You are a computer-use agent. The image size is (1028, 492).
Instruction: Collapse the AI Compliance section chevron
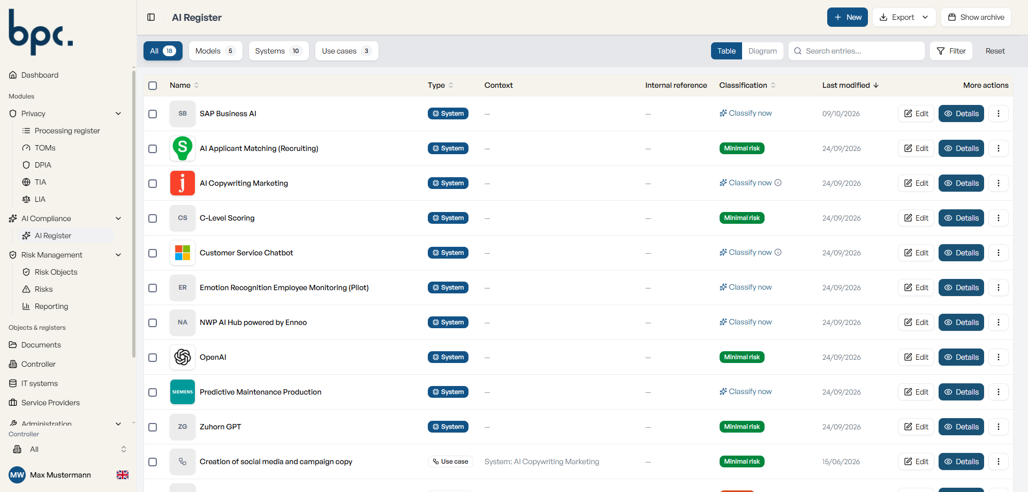click(118, 218)
